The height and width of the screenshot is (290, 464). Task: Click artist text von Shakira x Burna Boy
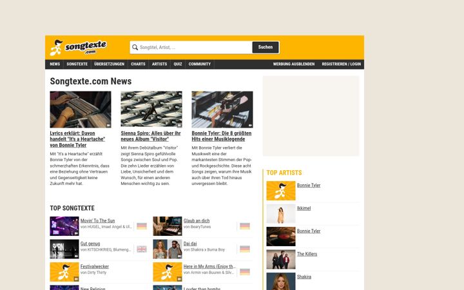click(x=204, y=250)
